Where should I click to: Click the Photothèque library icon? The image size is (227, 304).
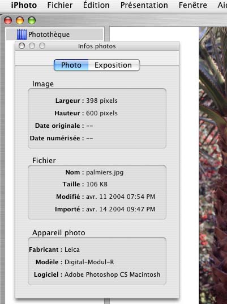click(22, 34)
